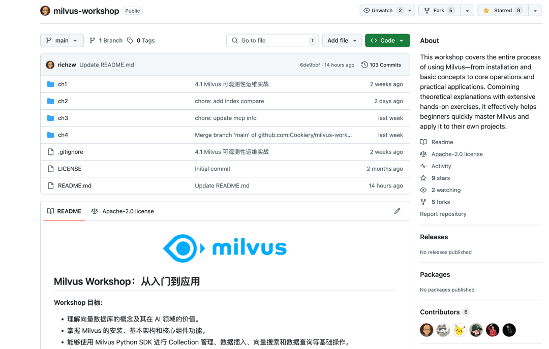This screenshot has width=549, height=349.
Task: Open the main branch dropdown
Action: (62, 41)
